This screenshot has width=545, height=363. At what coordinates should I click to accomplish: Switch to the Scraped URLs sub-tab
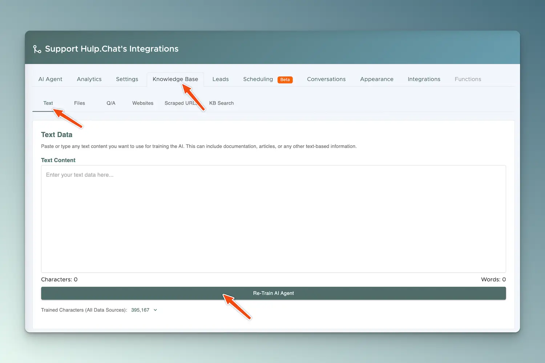point(181,103)
